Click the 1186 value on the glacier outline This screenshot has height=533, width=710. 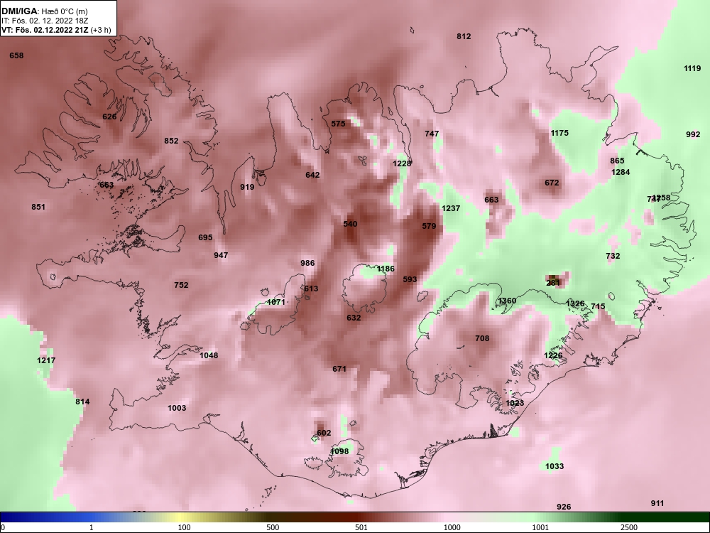[386, 269]
